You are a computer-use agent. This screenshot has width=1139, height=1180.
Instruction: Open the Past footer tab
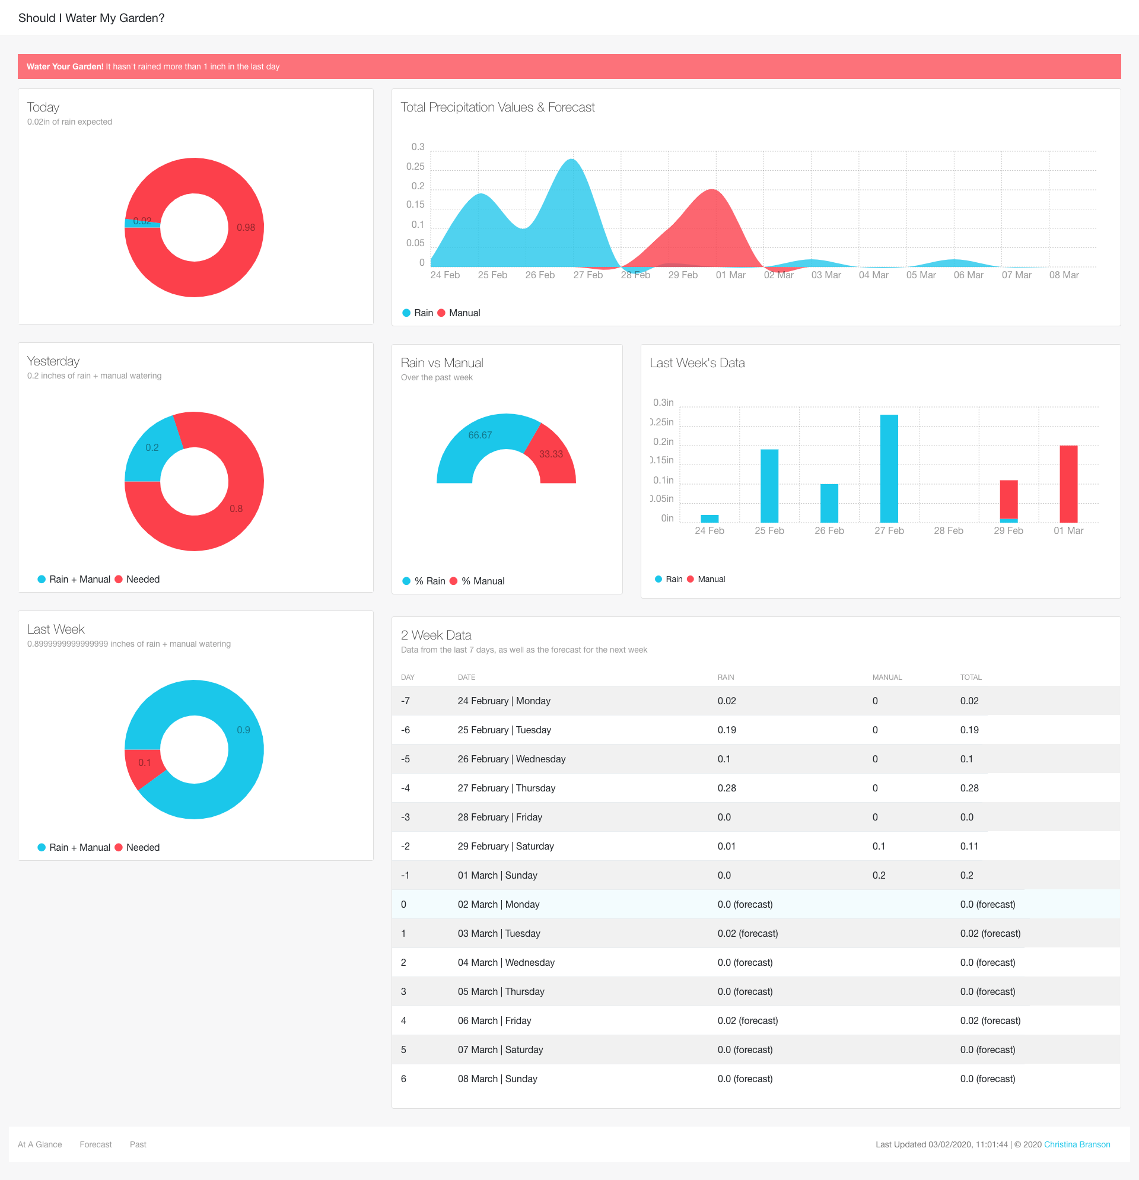(x=138, y=1144)
